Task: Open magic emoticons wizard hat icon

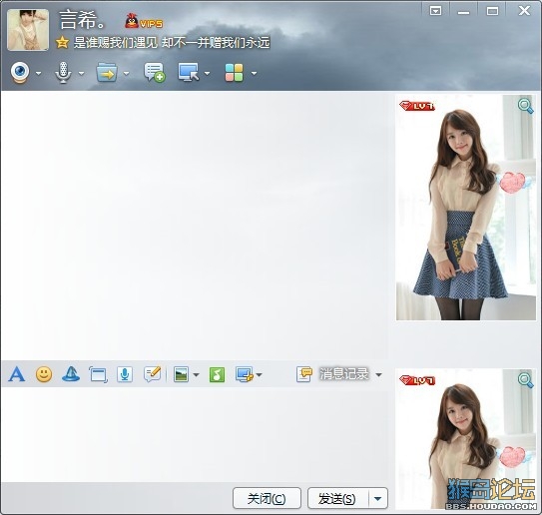Action: coord(71,374)
